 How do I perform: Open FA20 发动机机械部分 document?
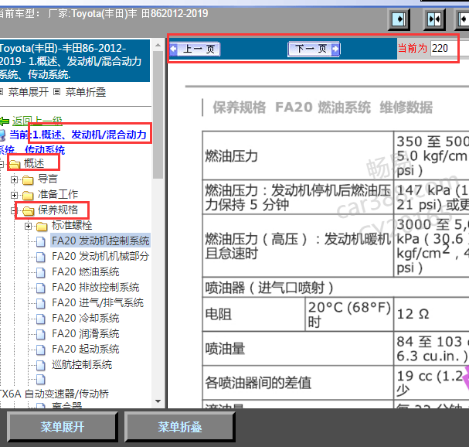(x=100, y=256)
